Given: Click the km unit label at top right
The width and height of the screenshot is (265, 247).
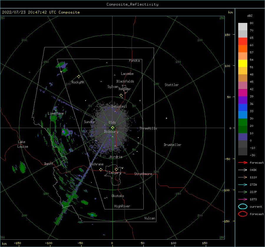Looking at the screenshot, I should pos(230,12).
